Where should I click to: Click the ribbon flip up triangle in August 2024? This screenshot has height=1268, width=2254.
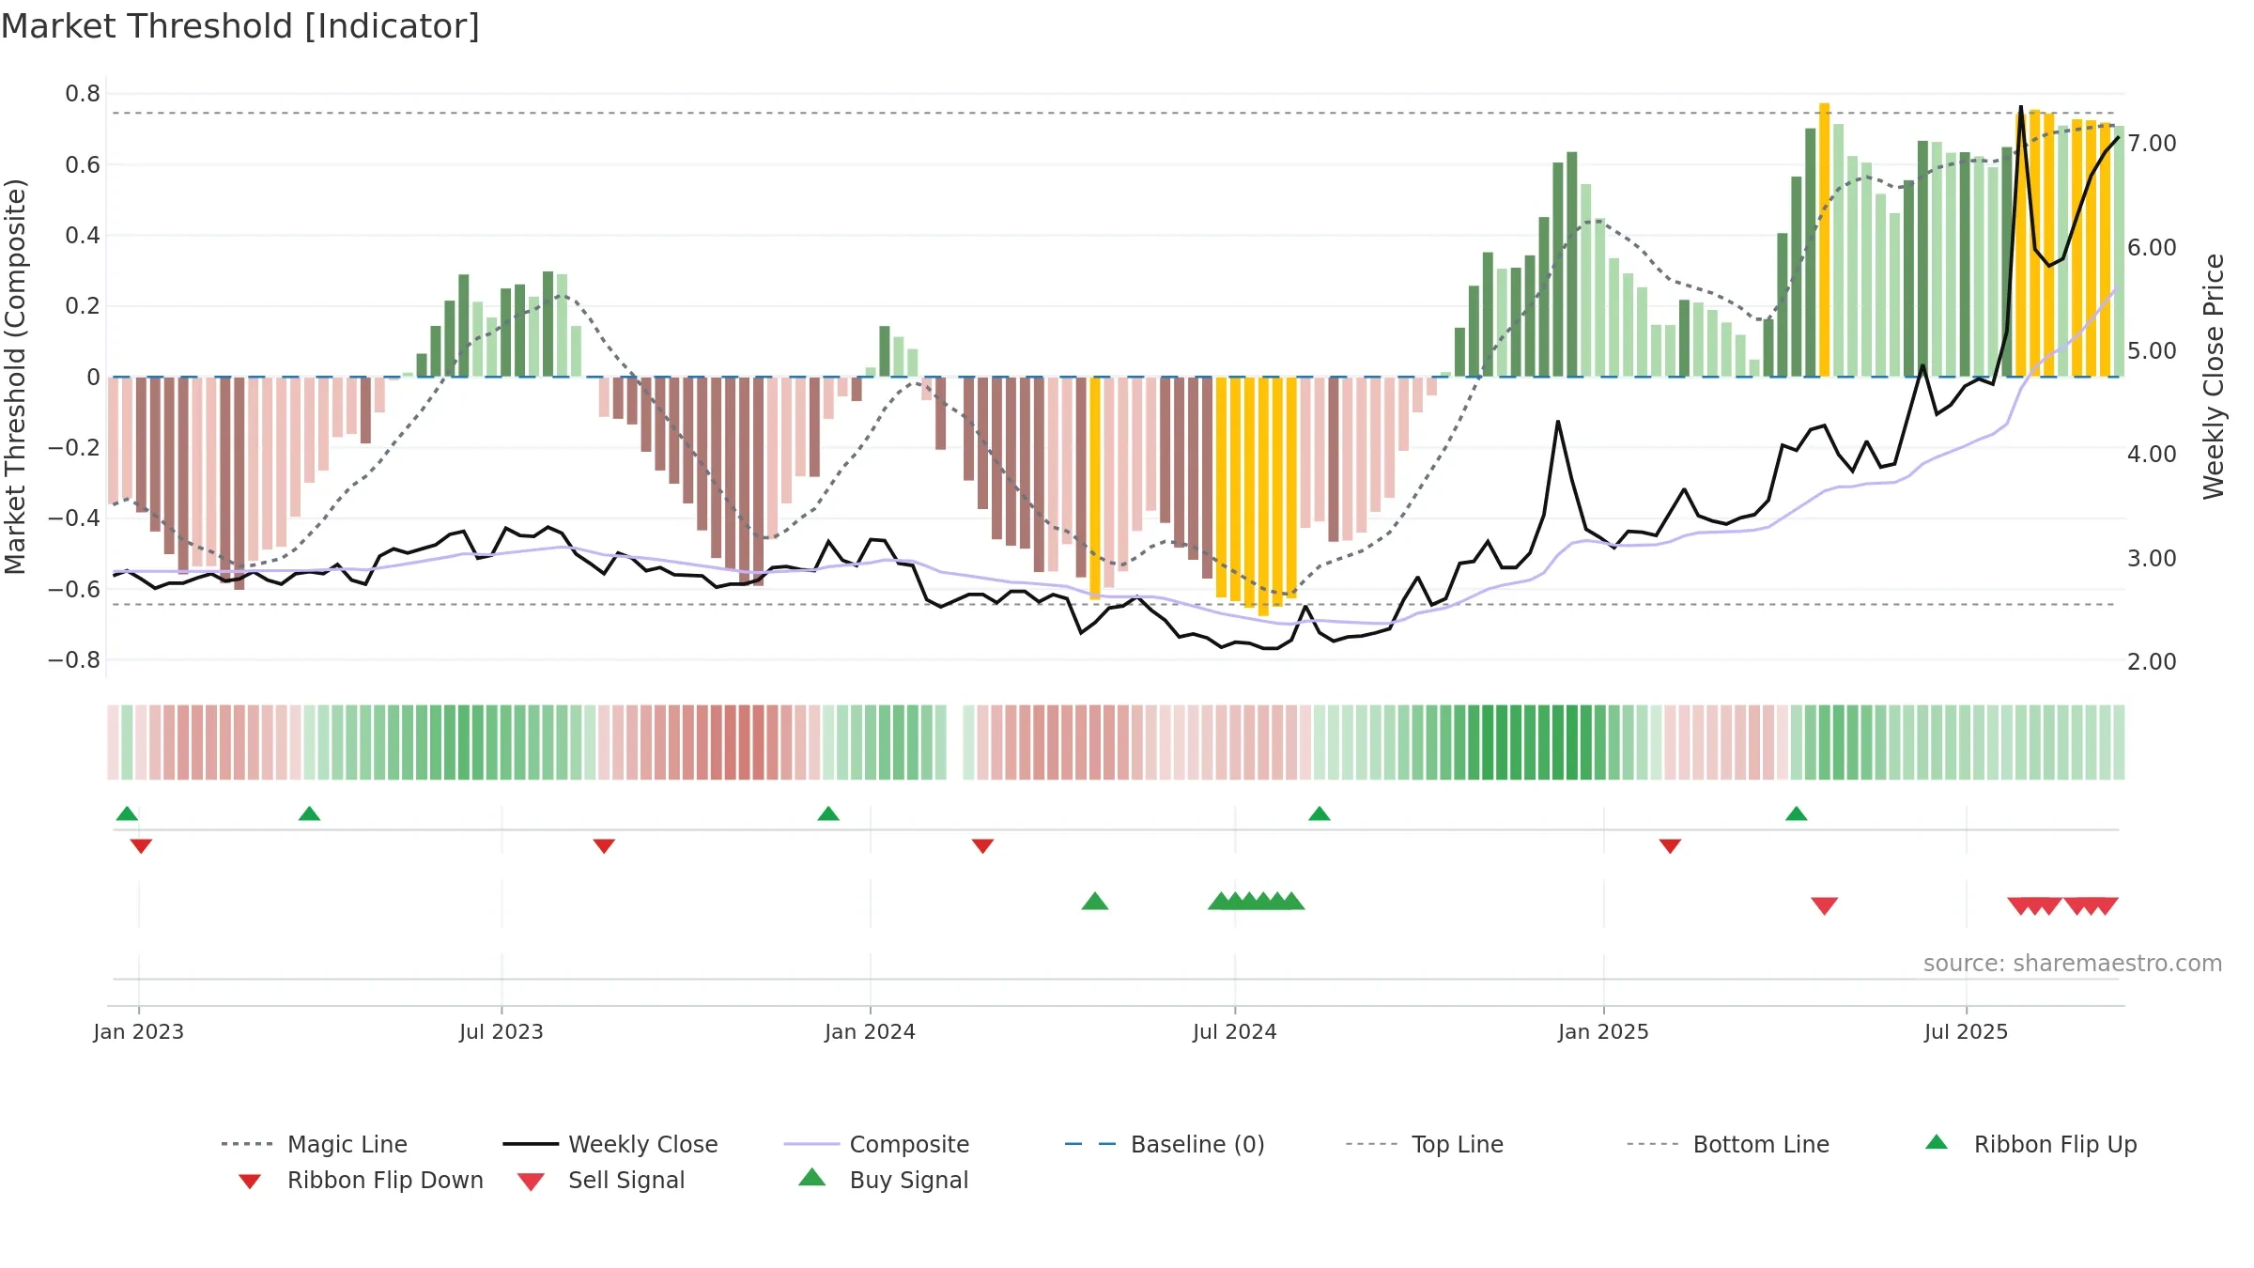click(1320, 813)
